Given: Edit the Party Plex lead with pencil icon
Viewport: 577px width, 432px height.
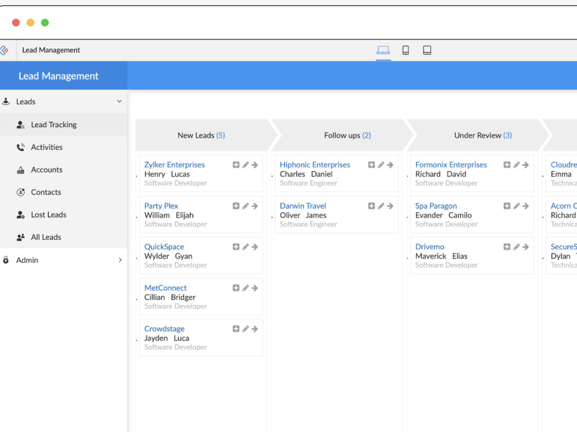Looking at the screenshot, I should pyautogui.click(x=245, y=206).
